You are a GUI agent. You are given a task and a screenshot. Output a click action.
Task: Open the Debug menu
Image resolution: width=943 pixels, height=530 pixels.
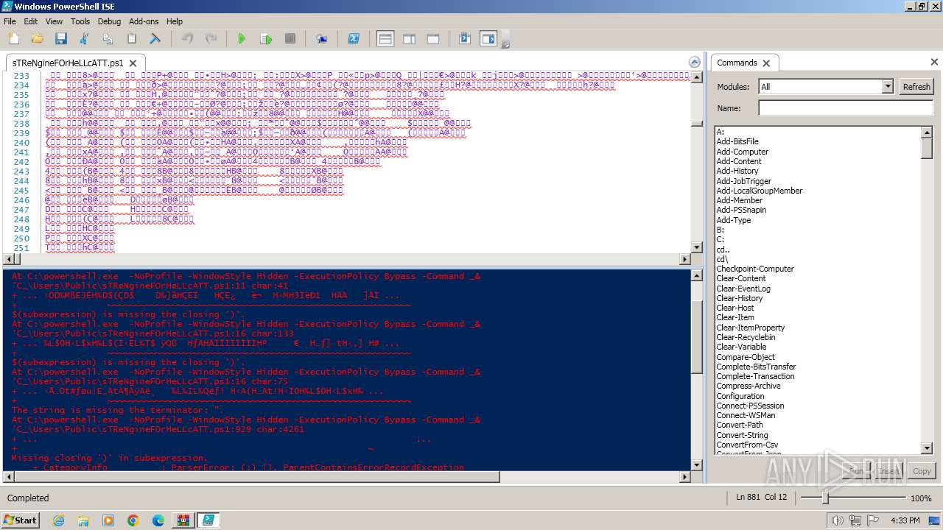click(109, 21)
